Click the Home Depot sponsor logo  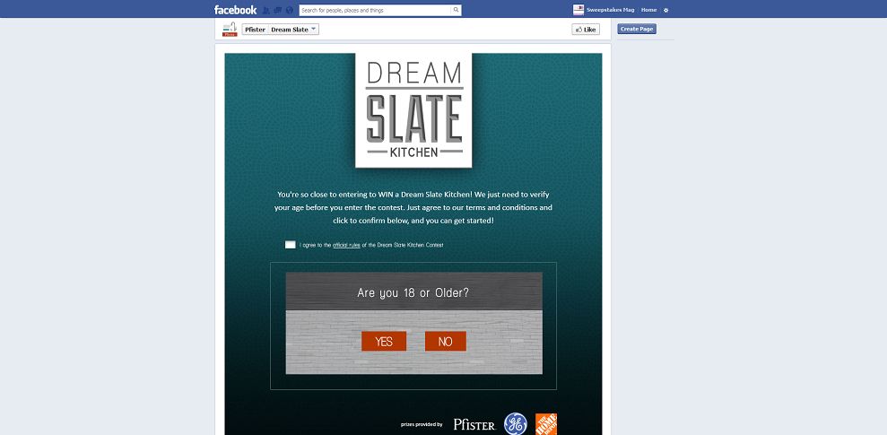click(x=546, y=424)
